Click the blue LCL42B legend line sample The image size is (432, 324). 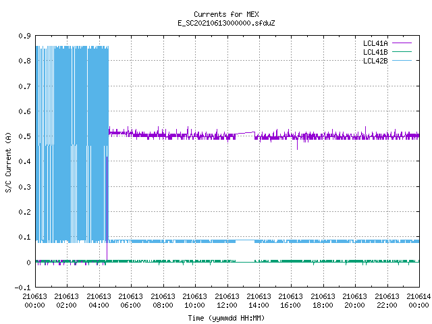click(402, 61)
